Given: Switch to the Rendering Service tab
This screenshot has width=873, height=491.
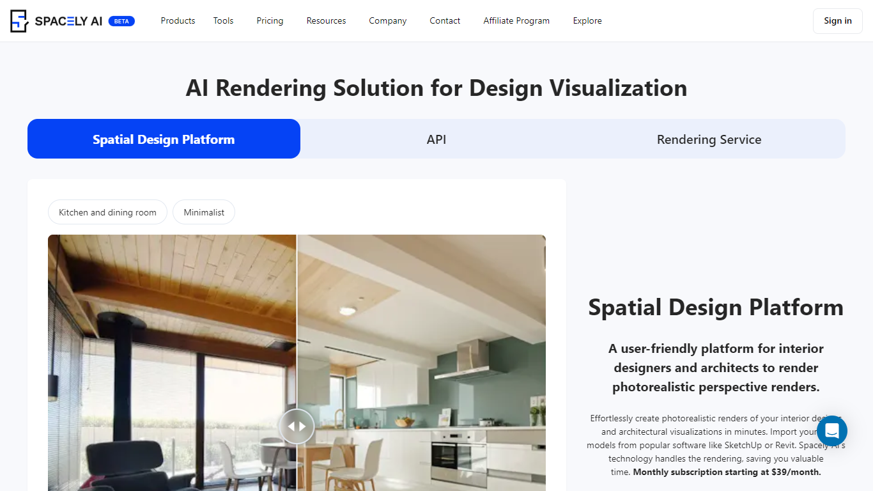Looking at the screenshot, I should click(x=709, y=139).
